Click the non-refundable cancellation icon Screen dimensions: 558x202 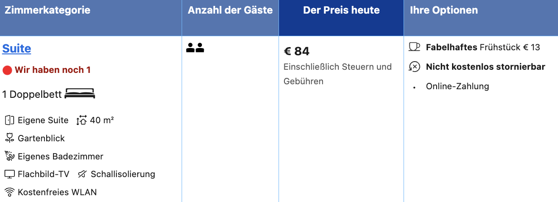[414, 67]
